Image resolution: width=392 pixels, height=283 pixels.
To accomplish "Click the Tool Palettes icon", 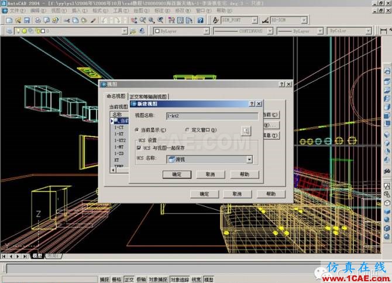I will pyautogui.click(x=189, y=21).
